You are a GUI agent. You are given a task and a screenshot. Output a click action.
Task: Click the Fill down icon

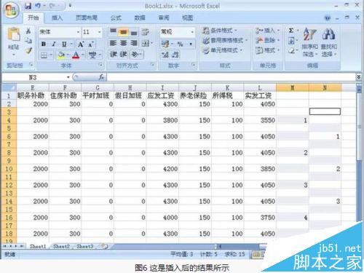[291, 41]
